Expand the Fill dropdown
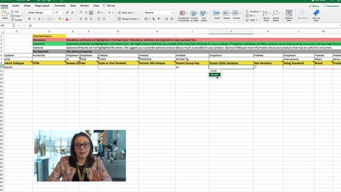The image size is (341, 192). pyautogui.click(x=254, y=15)
